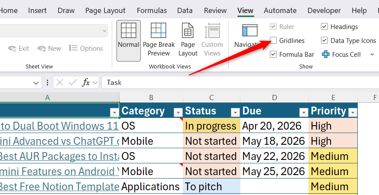Screen dimensions: 379x195
Task: Select column B header
Action: point(151,97)
